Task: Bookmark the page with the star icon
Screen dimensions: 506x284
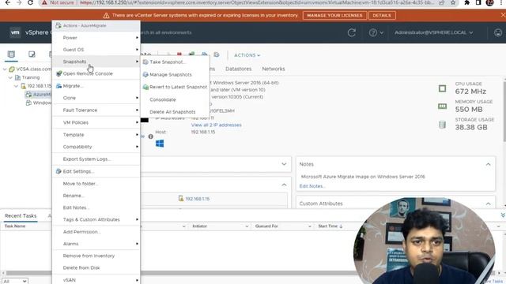Action: click(x=453, y=2)
